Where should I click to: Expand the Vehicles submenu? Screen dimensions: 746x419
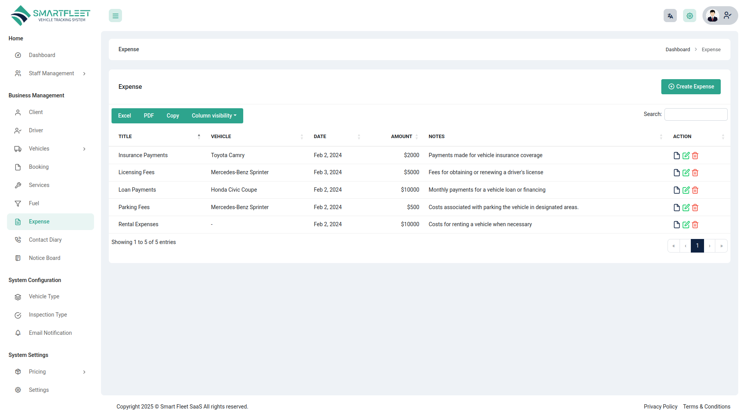tap(39, 148)
